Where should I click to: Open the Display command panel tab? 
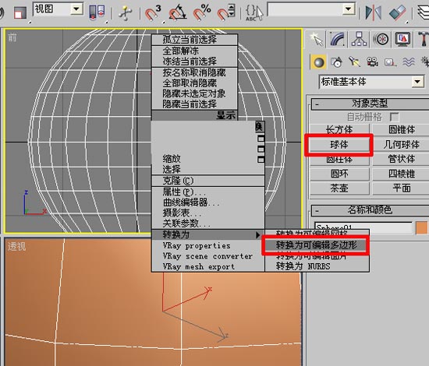tap(402, 40)
